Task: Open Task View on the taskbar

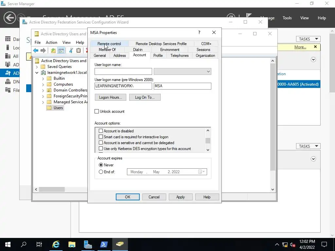Action: click(39, 244)
